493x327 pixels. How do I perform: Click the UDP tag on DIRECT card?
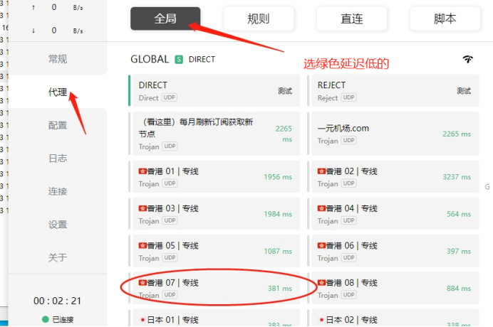click(x=170, y=97)
